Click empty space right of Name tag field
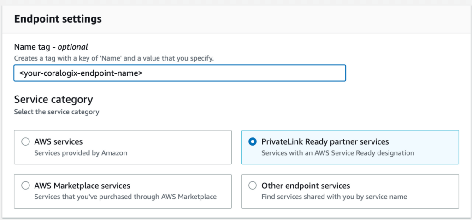Viewport: 472px width, 220px height. (x=406, y=73)
